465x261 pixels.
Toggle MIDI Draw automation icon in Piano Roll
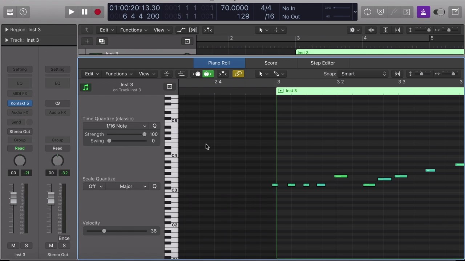181,74
